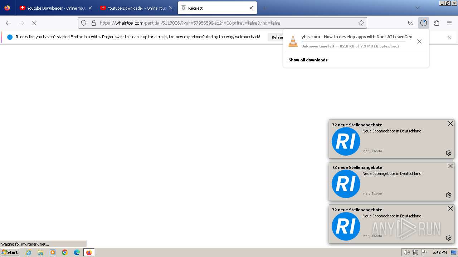Click the RI logo in bottom notification
Viewport: 458px width, 257px height.
point(346,226)
